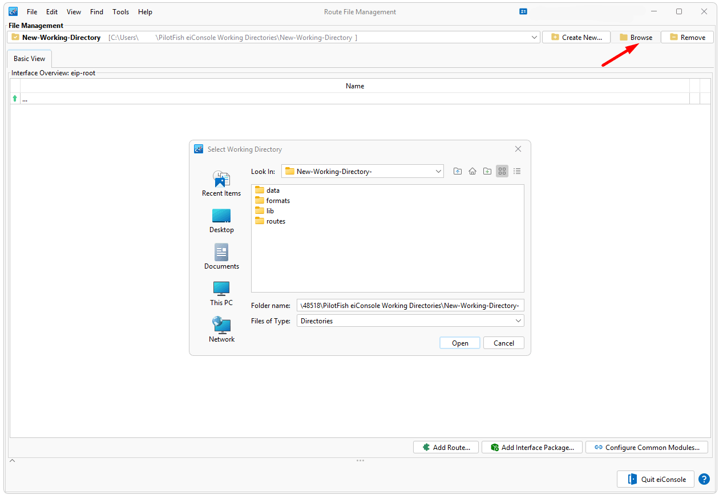This screenshot has width=719, height=499.
Task: Open the Edit menu
Action: (52, 11)
